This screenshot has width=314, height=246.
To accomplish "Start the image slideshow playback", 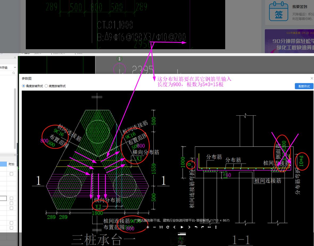I will coord(182,227).
